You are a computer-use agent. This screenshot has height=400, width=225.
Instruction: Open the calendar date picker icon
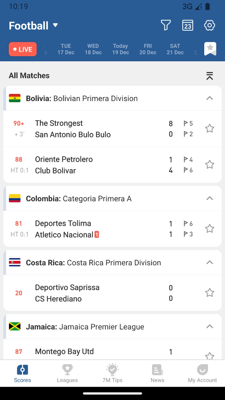point(188,25)
